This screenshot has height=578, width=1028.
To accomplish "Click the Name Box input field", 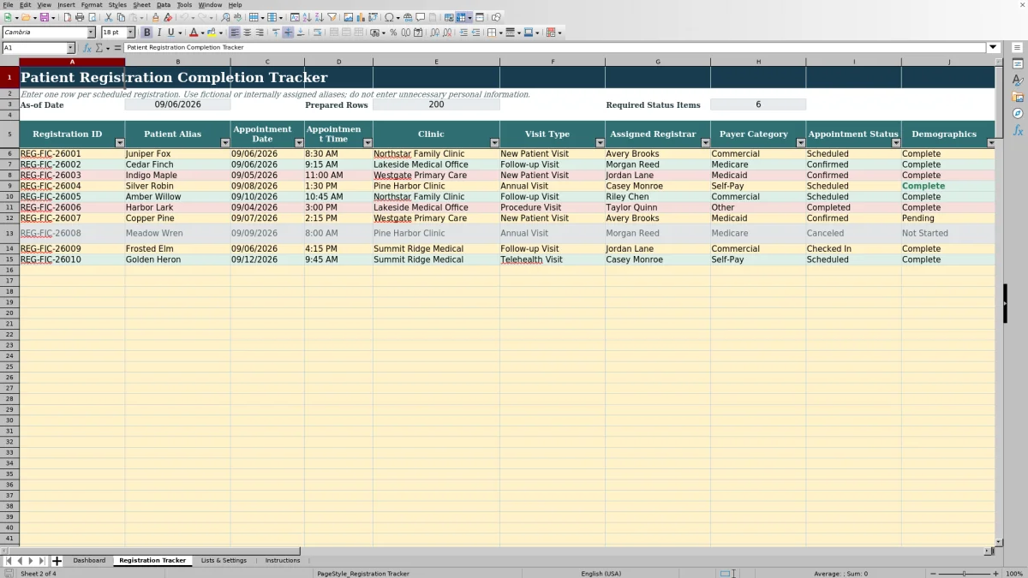I will (x=34, y=48).
